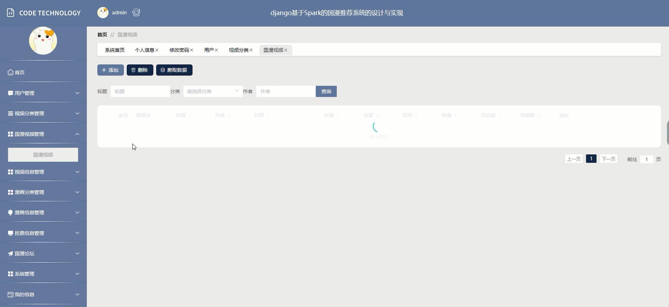
Task: Click the admin username text
Action: coord(119,13)
